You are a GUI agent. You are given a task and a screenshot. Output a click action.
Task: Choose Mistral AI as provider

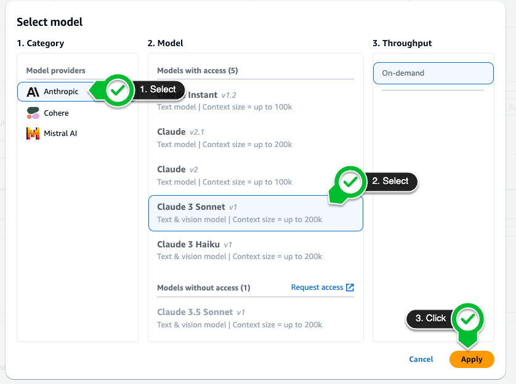60,134
